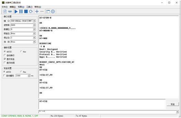Viewport: 181px width, 118px height.
Task: Click the AT+CFUN=0 line in log
Action: point(45,18)
